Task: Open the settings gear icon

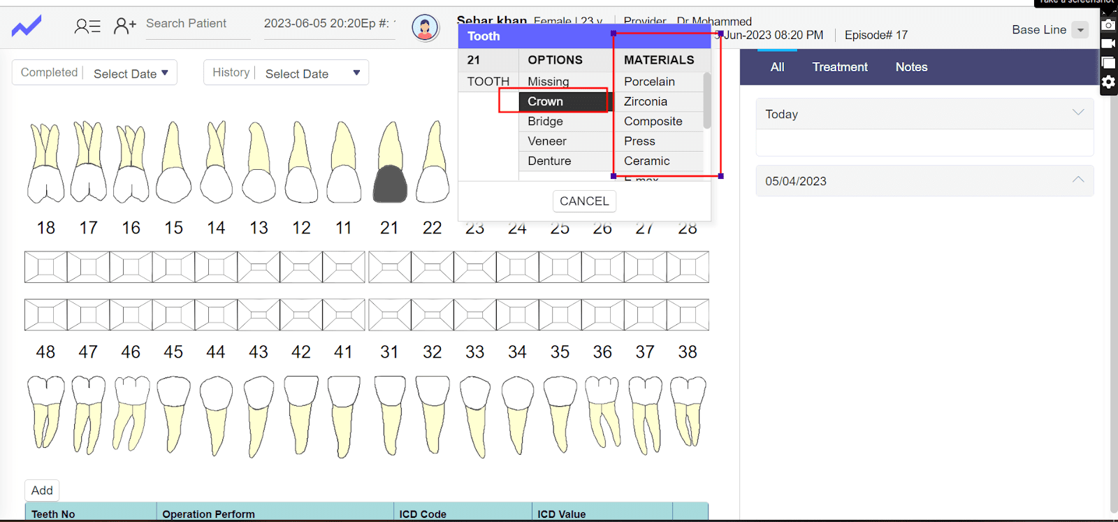Action: pos(1108,82)
